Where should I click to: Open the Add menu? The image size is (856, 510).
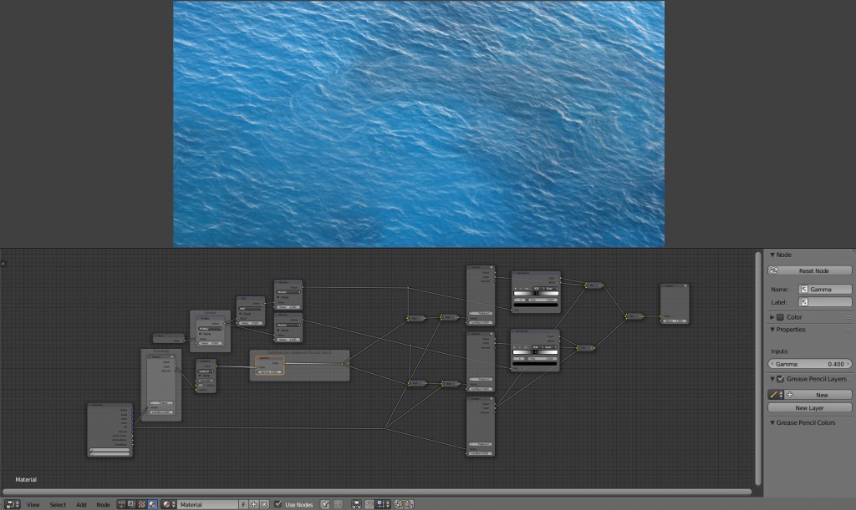click(81, 504)
